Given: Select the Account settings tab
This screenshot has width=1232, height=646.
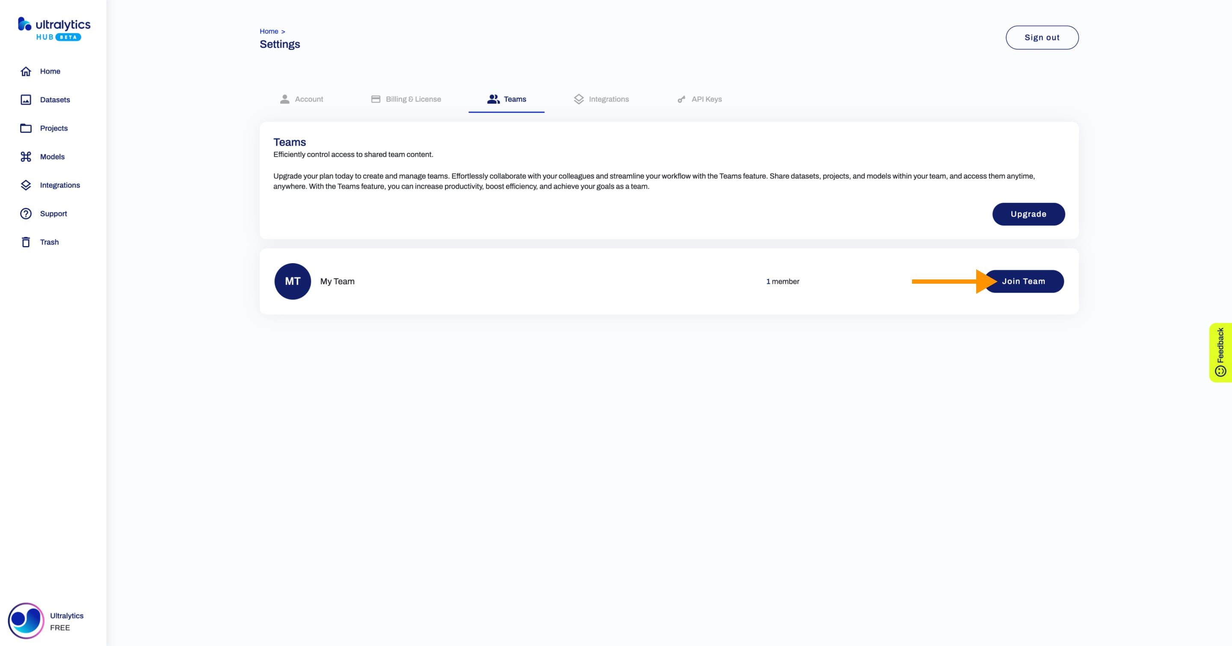Looking at the screenshot, I should pyautogui.click(x=310, y=98).
